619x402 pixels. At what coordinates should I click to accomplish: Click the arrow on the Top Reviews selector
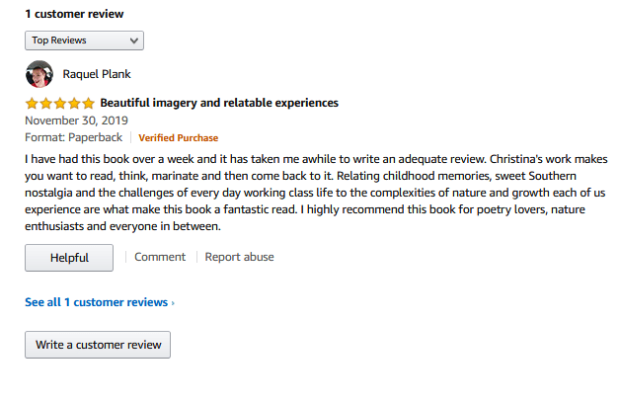(133, 40)
